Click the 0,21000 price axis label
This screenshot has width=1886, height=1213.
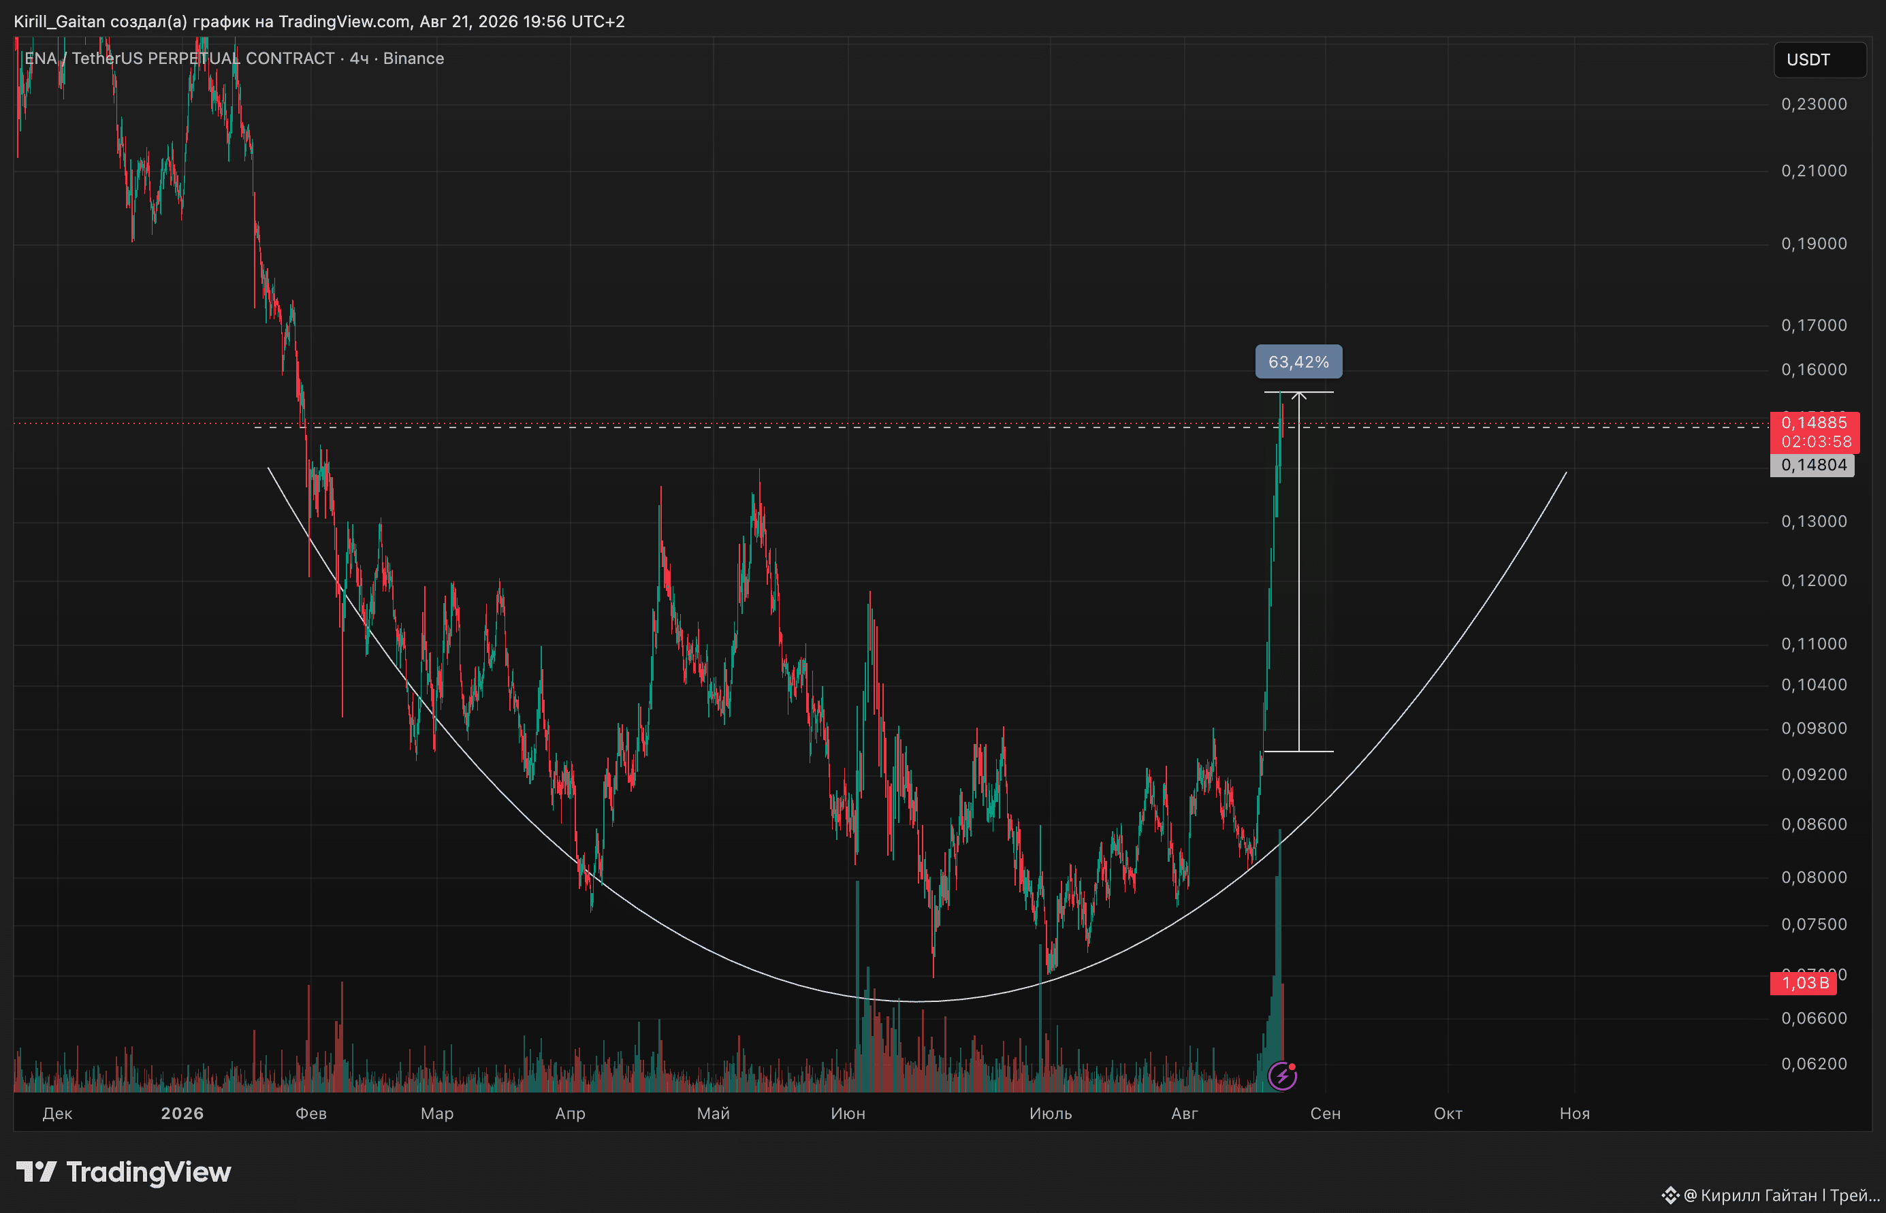click(1815, 171)
